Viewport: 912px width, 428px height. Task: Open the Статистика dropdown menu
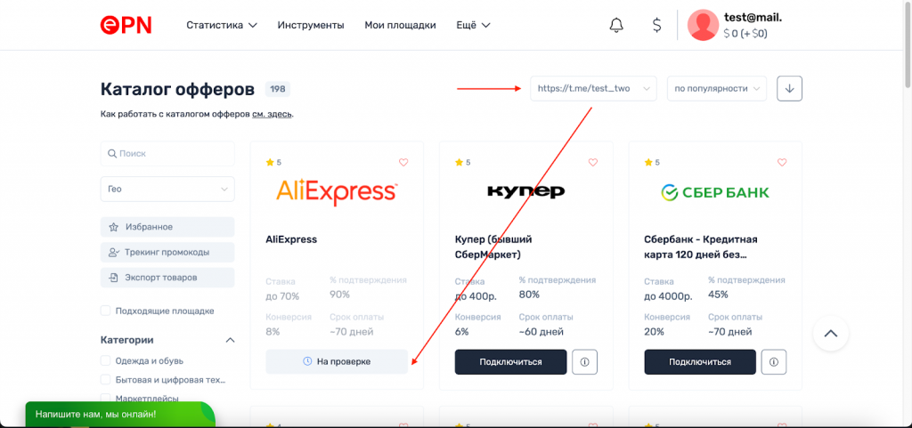pyautogui.click(x=222, y=25)
